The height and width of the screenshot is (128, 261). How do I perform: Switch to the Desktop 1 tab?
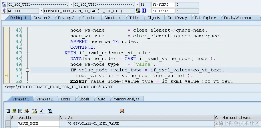[18, 18]
